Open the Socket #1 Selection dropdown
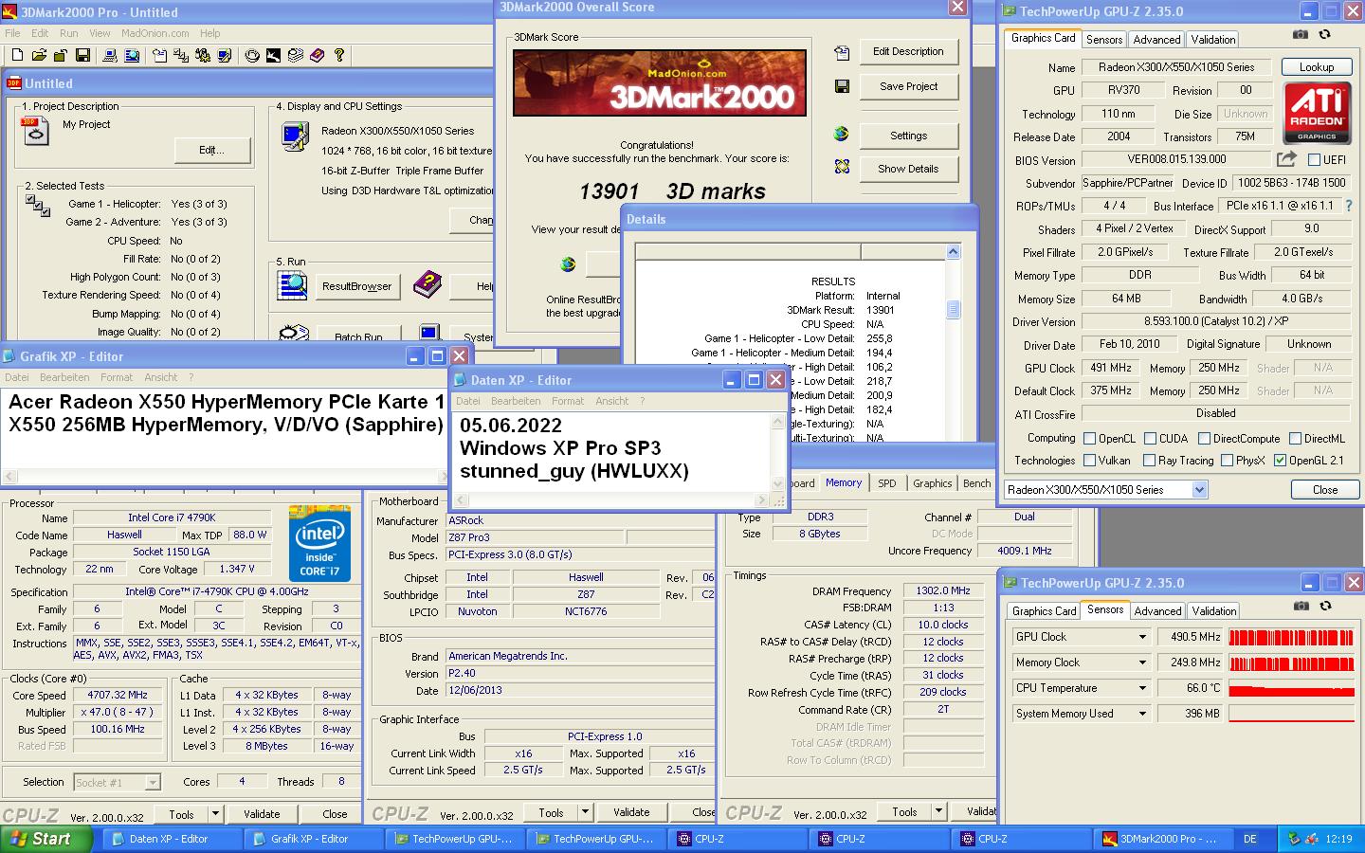Viewport: 1365px width, 853px height. click(x=153, y=783)
